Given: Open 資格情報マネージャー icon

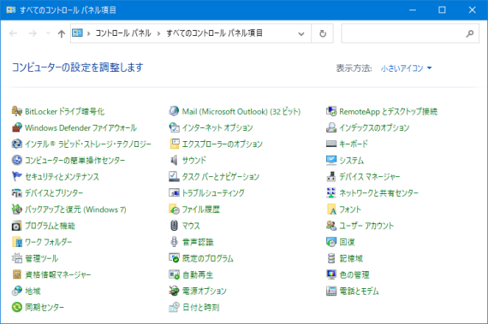Looking at the screenshot, I should tap(17, 274).
